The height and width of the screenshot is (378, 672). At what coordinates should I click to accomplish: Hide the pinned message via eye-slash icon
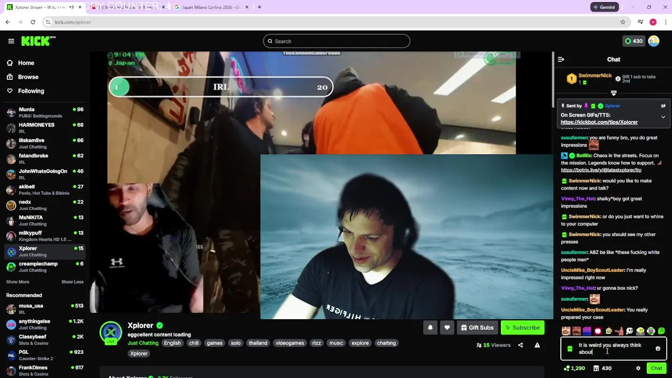(x=663, y=106)
